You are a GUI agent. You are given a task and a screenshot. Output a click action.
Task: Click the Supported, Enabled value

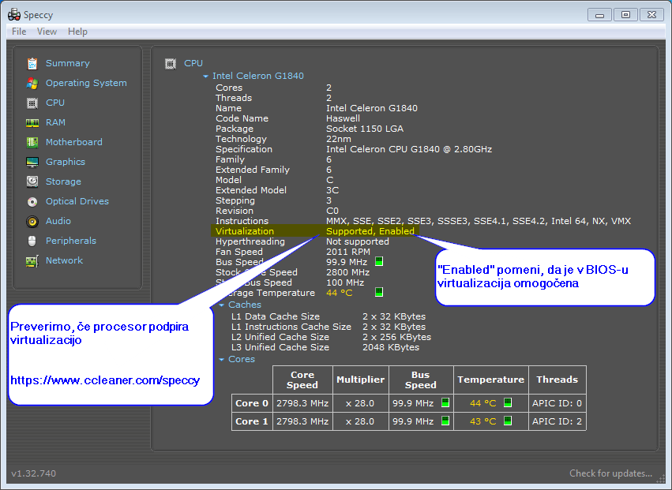pyautogui.click(x=370, y=231)
